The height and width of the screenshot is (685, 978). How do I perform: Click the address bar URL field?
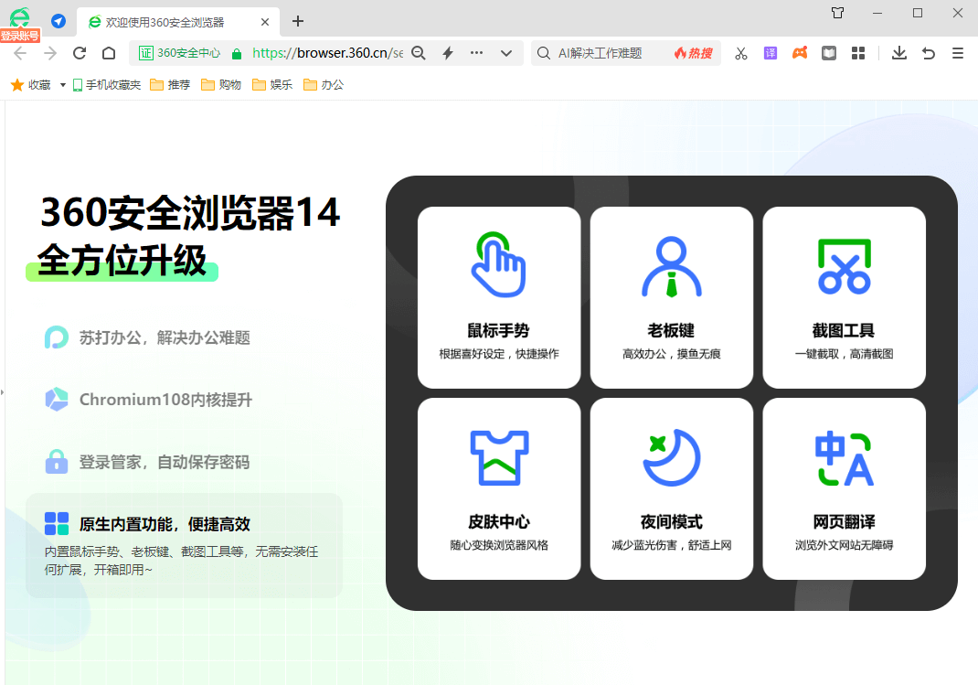[x=327, y=53]
